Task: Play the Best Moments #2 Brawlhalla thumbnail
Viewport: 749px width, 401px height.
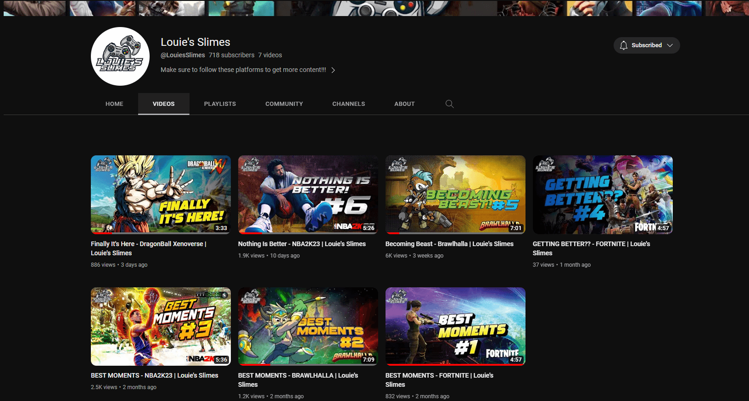Action: [x=308, y=326]
